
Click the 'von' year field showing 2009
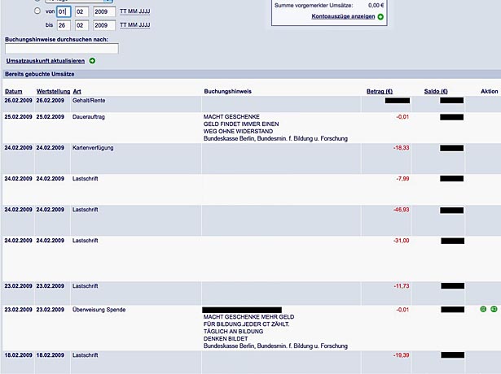[x=104, y=11]
